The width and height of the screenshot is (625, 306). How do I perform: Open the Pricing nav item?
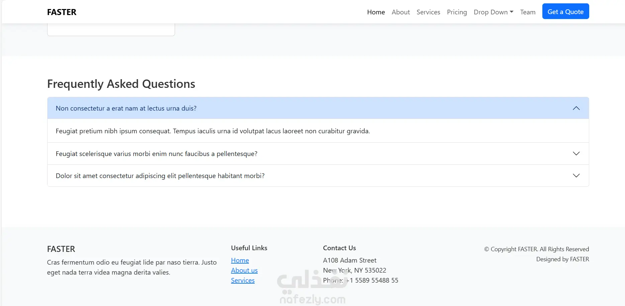tap(457, 12)
